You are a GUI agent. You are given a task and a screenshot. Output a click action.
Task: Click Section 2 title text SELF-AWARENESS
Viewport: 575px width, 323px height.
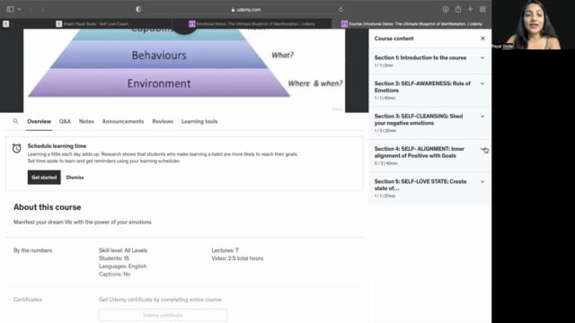click(422, 87)
